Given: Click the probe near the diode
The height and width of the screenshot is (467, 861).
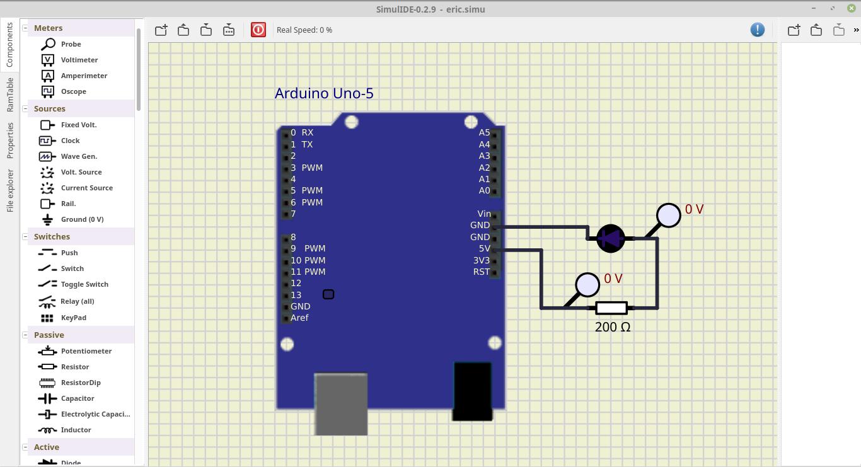Looking at the screenshot, I should coord(668,216).
